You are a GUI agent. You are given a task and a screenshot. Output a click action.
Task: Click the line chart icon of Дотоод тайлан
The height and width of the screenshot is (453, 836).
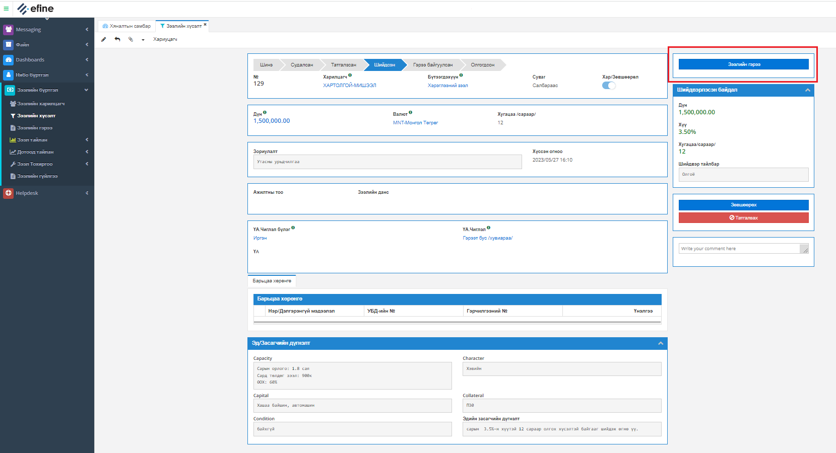point(13,152)
